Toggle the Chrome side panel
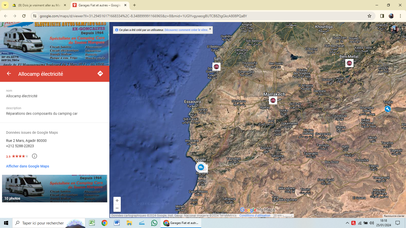Viewport: 406px width, 228px height. coord(382,16)
